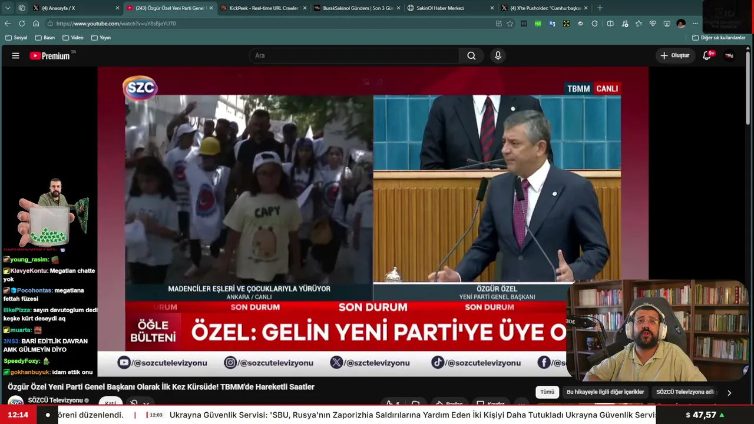The image size is (754, 424).
Task: Open the yellow cross extension icon
Action: (566, 24)
